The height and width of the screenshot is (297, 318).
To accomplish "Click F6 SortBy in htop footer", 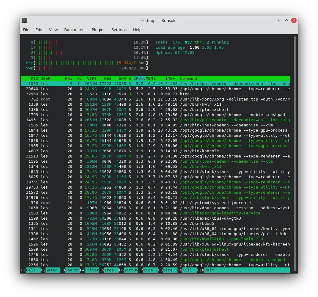I will coord(129,270).
